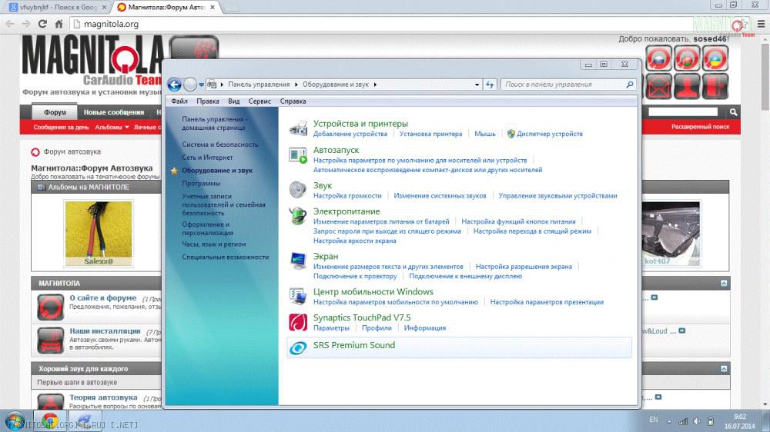Expand breadcrumb arrow after Оборудование и звук
Screen dimensions: 770x432
(375, 85)
